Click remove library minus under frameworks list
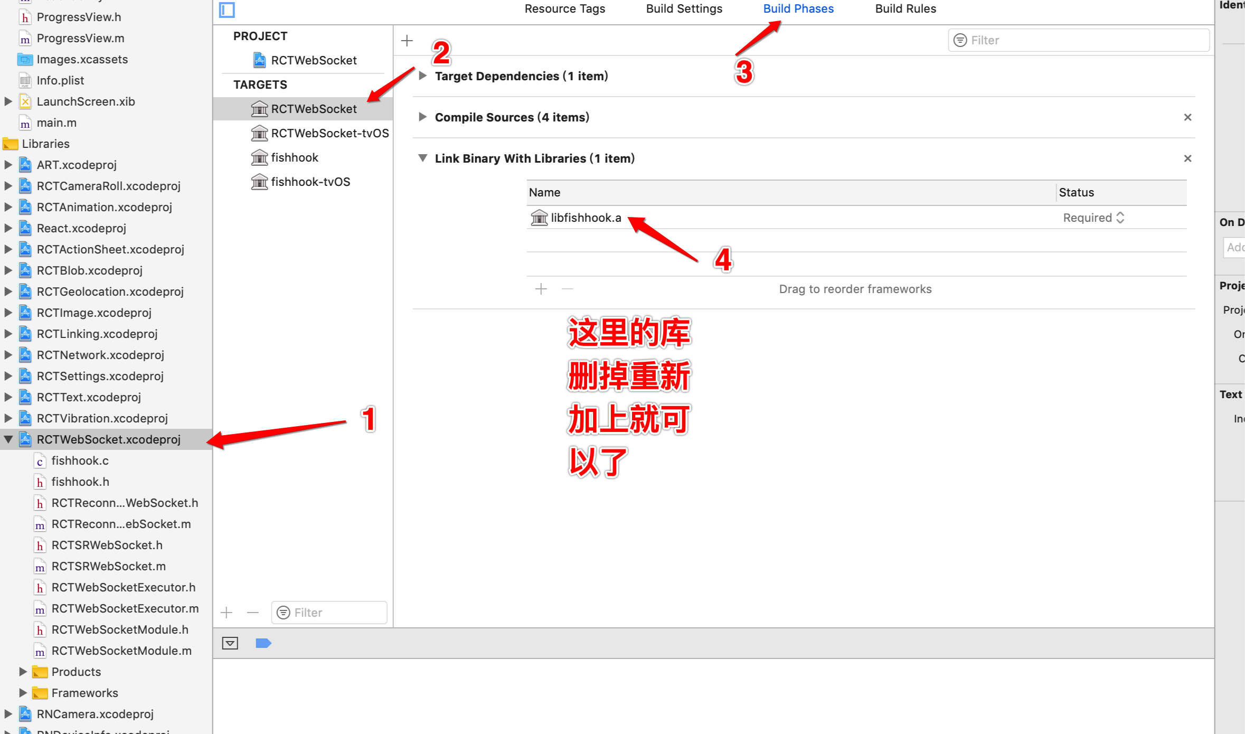Image resolution: width=1245 pixels, height=734 pixels. pos(567,289)
